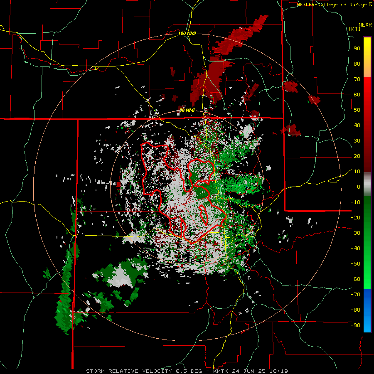Click the -60 scale label

355,279
